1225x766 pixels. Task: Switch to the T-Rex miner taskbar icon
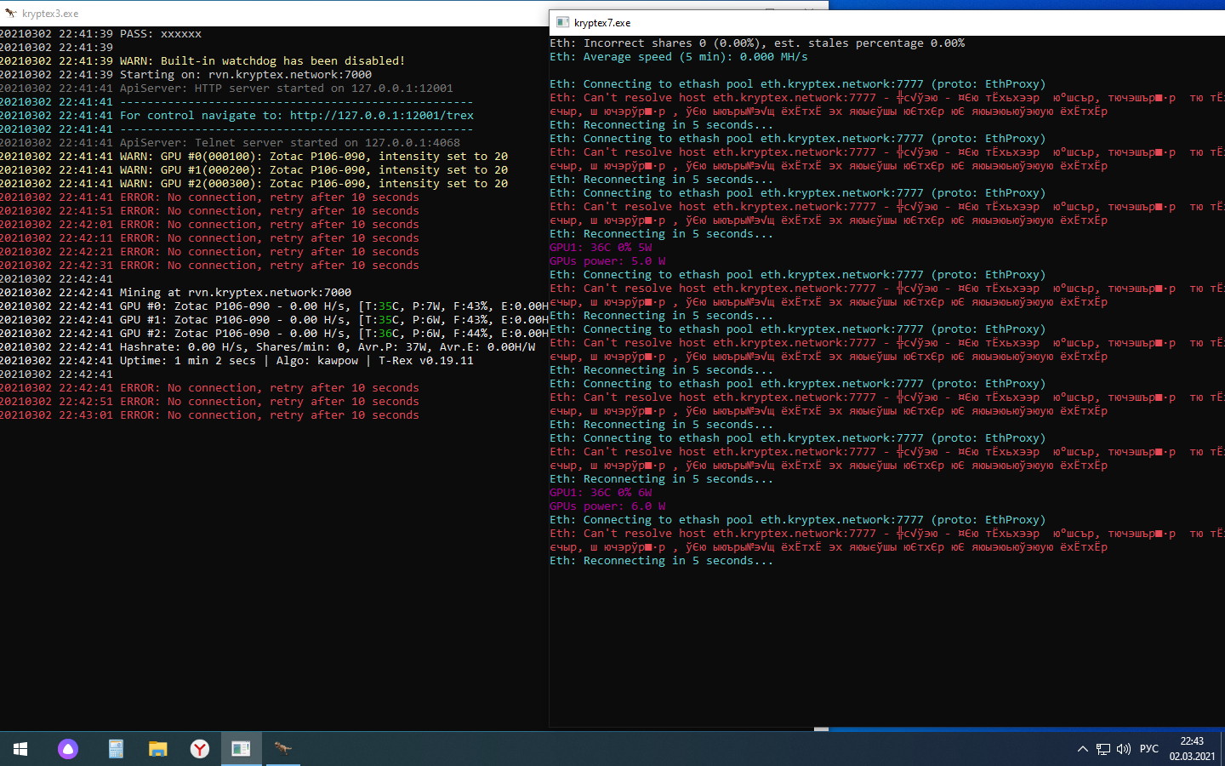click(283, 749)
